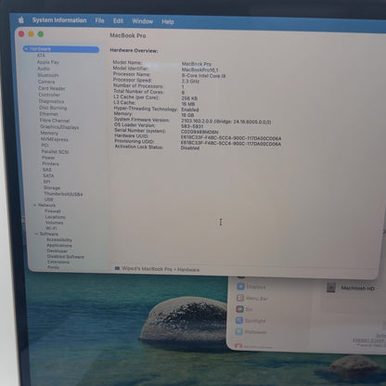Click the computer icon in path bar

pos(117,268)
